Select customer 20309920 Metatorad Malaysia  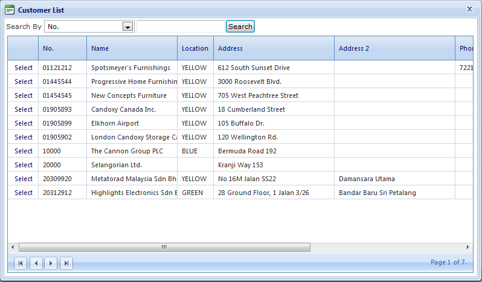pyautogui.click(x=24, y=179)
